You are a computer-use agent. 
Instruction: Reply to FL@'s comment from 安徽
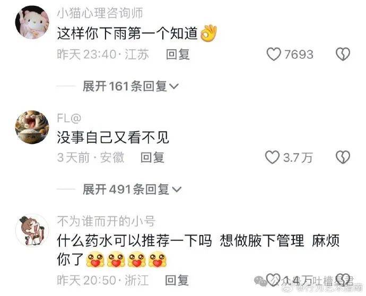click(152, 157)
